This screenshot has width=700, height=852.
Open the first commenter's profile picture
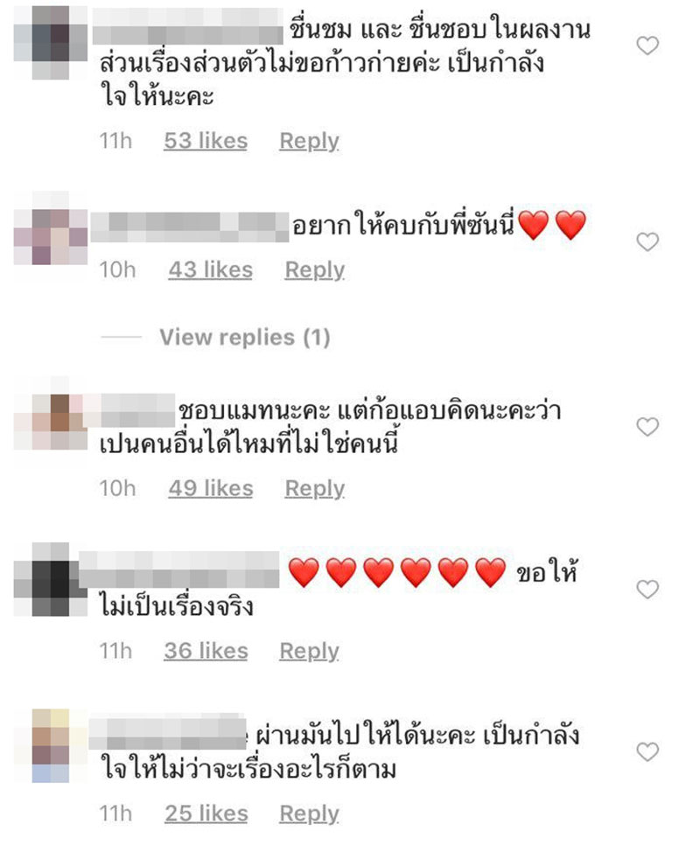(51, 43)
